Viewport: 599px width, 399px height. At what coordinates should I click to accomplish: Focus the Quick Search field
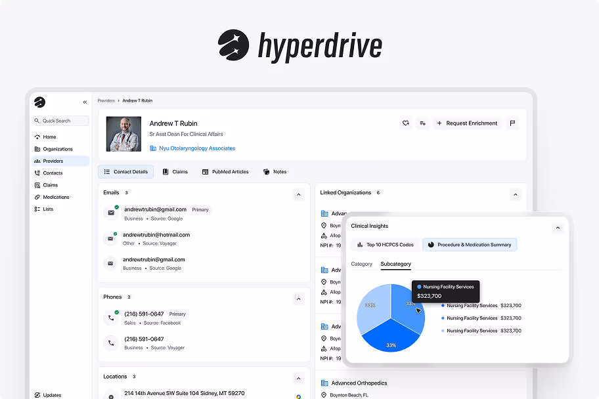click(61, 121)
